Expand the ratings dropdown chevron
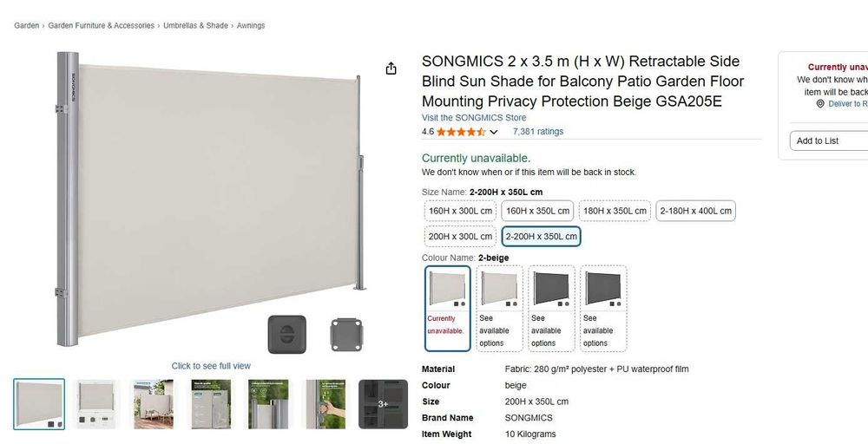The width and height of the screenshot is (868, 444). pyautogui.click(x=494, y=133)
